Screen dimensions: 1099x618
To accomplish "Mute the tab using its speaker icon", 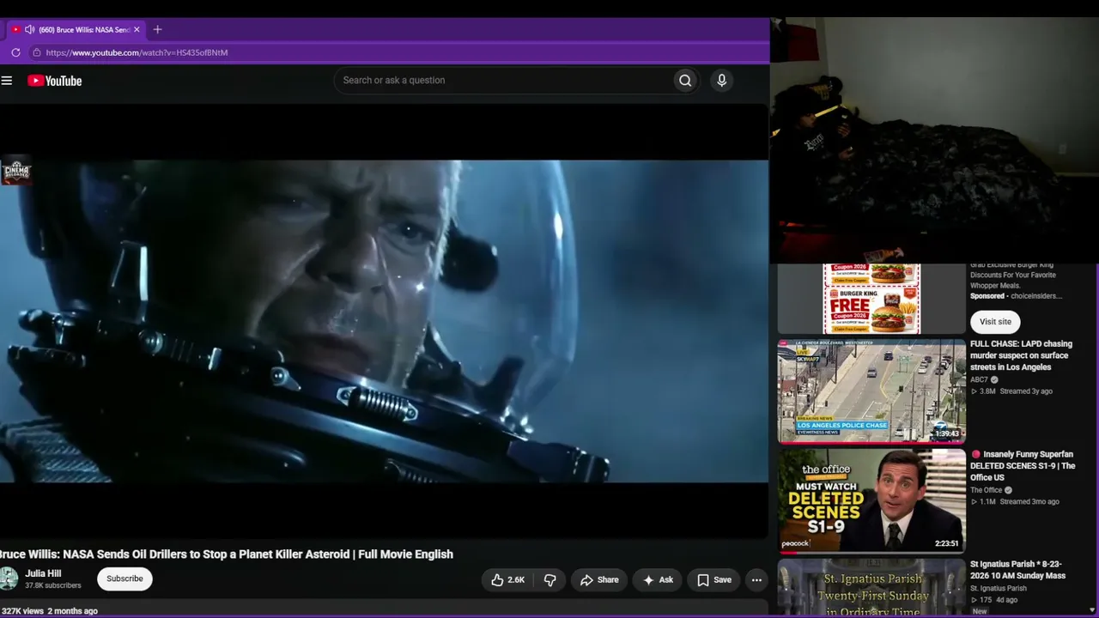I will [29, 29].
